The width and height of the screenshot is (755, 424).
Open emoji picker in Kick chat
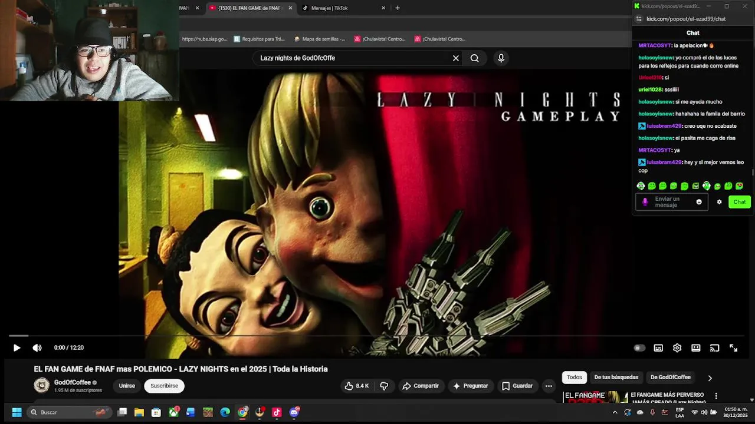tap(699, 202)
